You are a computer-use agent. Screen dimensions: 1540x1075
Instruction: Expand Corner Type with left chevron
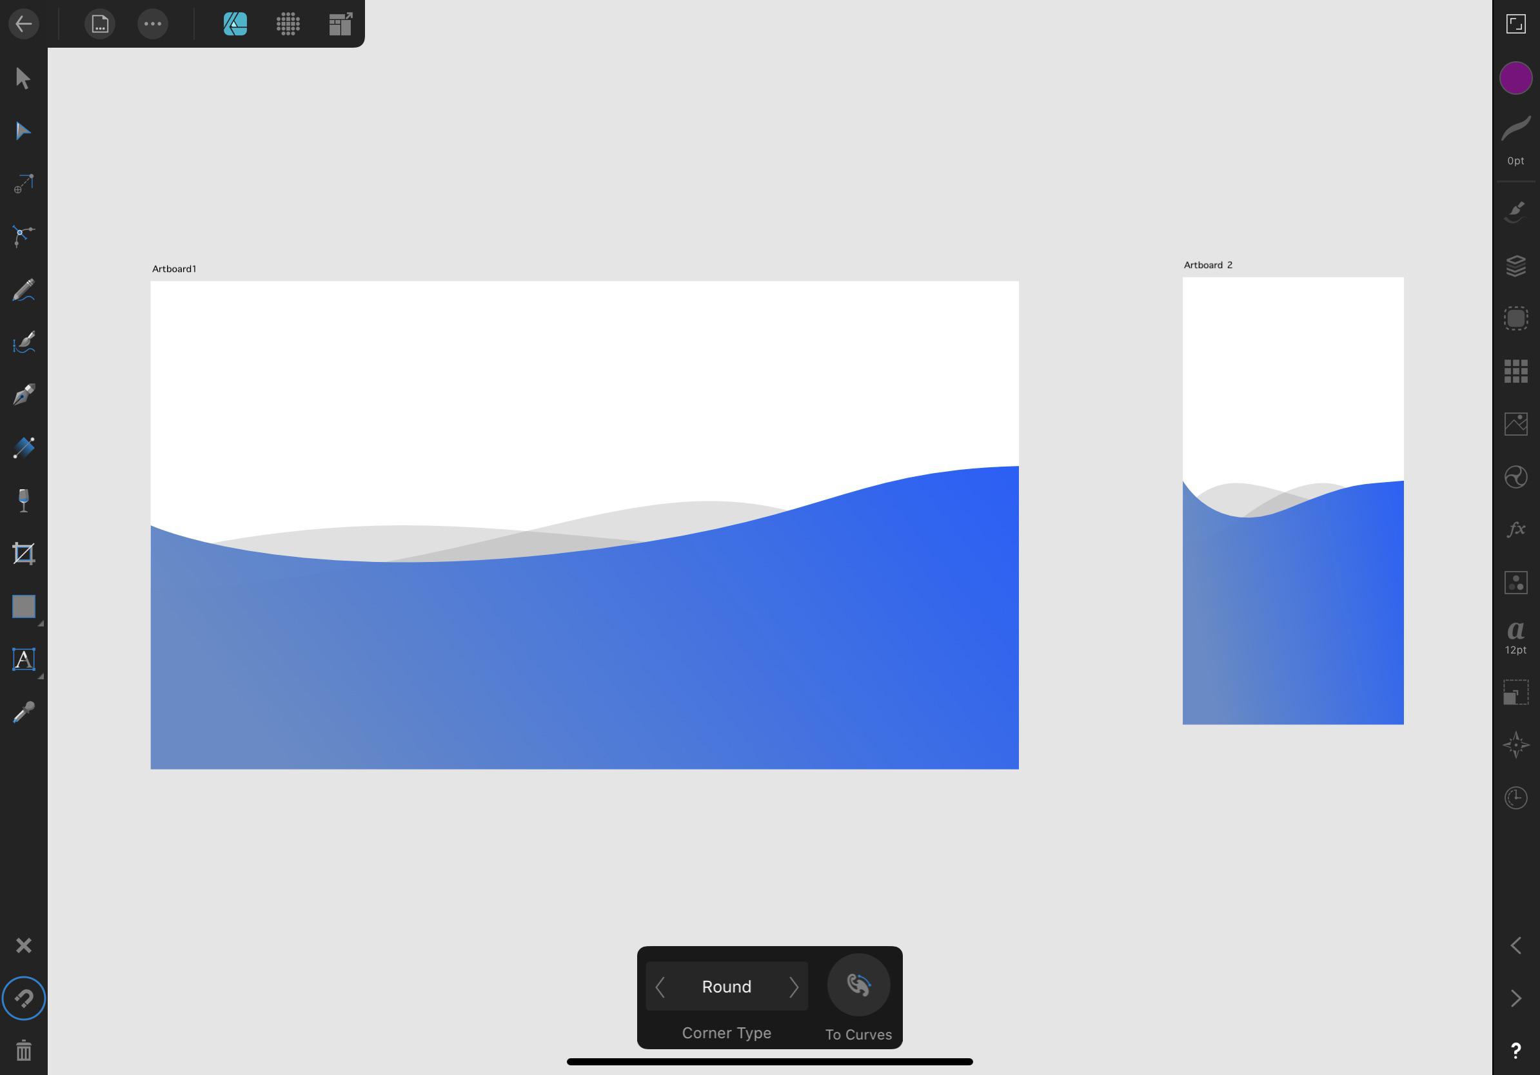[x=661, y=985]
